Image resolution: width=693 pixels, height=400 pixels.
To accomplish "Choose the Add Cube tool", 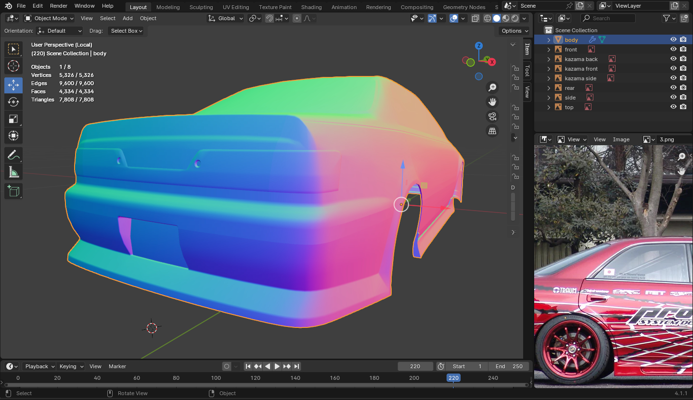I will (13, 191).
